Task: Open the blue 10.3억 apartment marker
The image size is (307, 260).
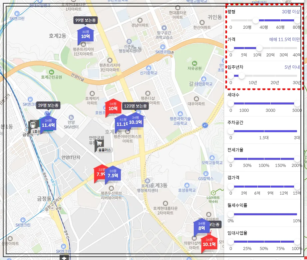Action: [x=136, y=121]
